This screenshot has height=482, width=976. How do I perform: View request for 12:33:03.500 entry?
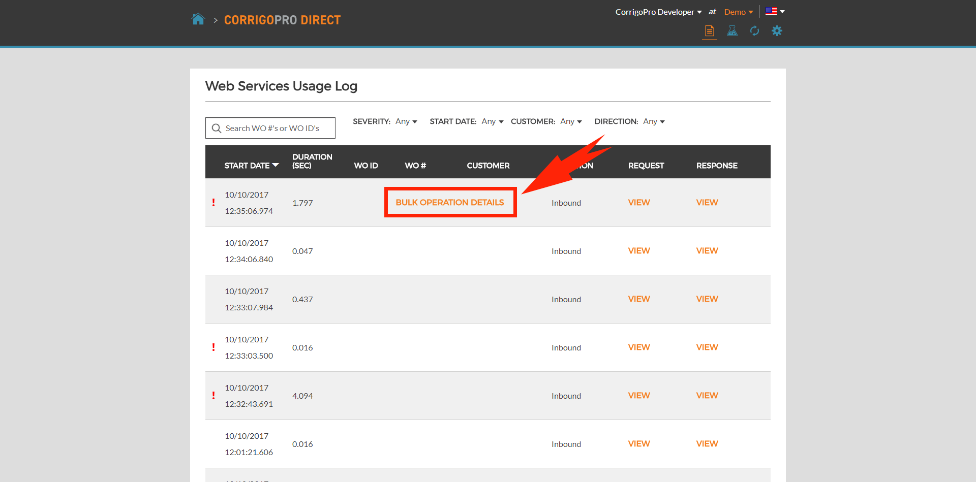click(639, 347)
